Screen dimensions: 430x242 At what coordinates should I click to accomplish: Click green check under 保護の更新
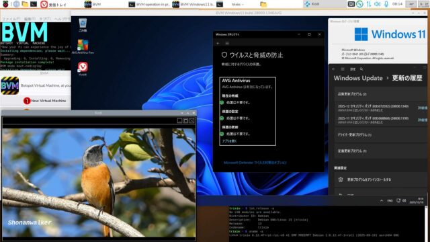click(x=222, y=134)
